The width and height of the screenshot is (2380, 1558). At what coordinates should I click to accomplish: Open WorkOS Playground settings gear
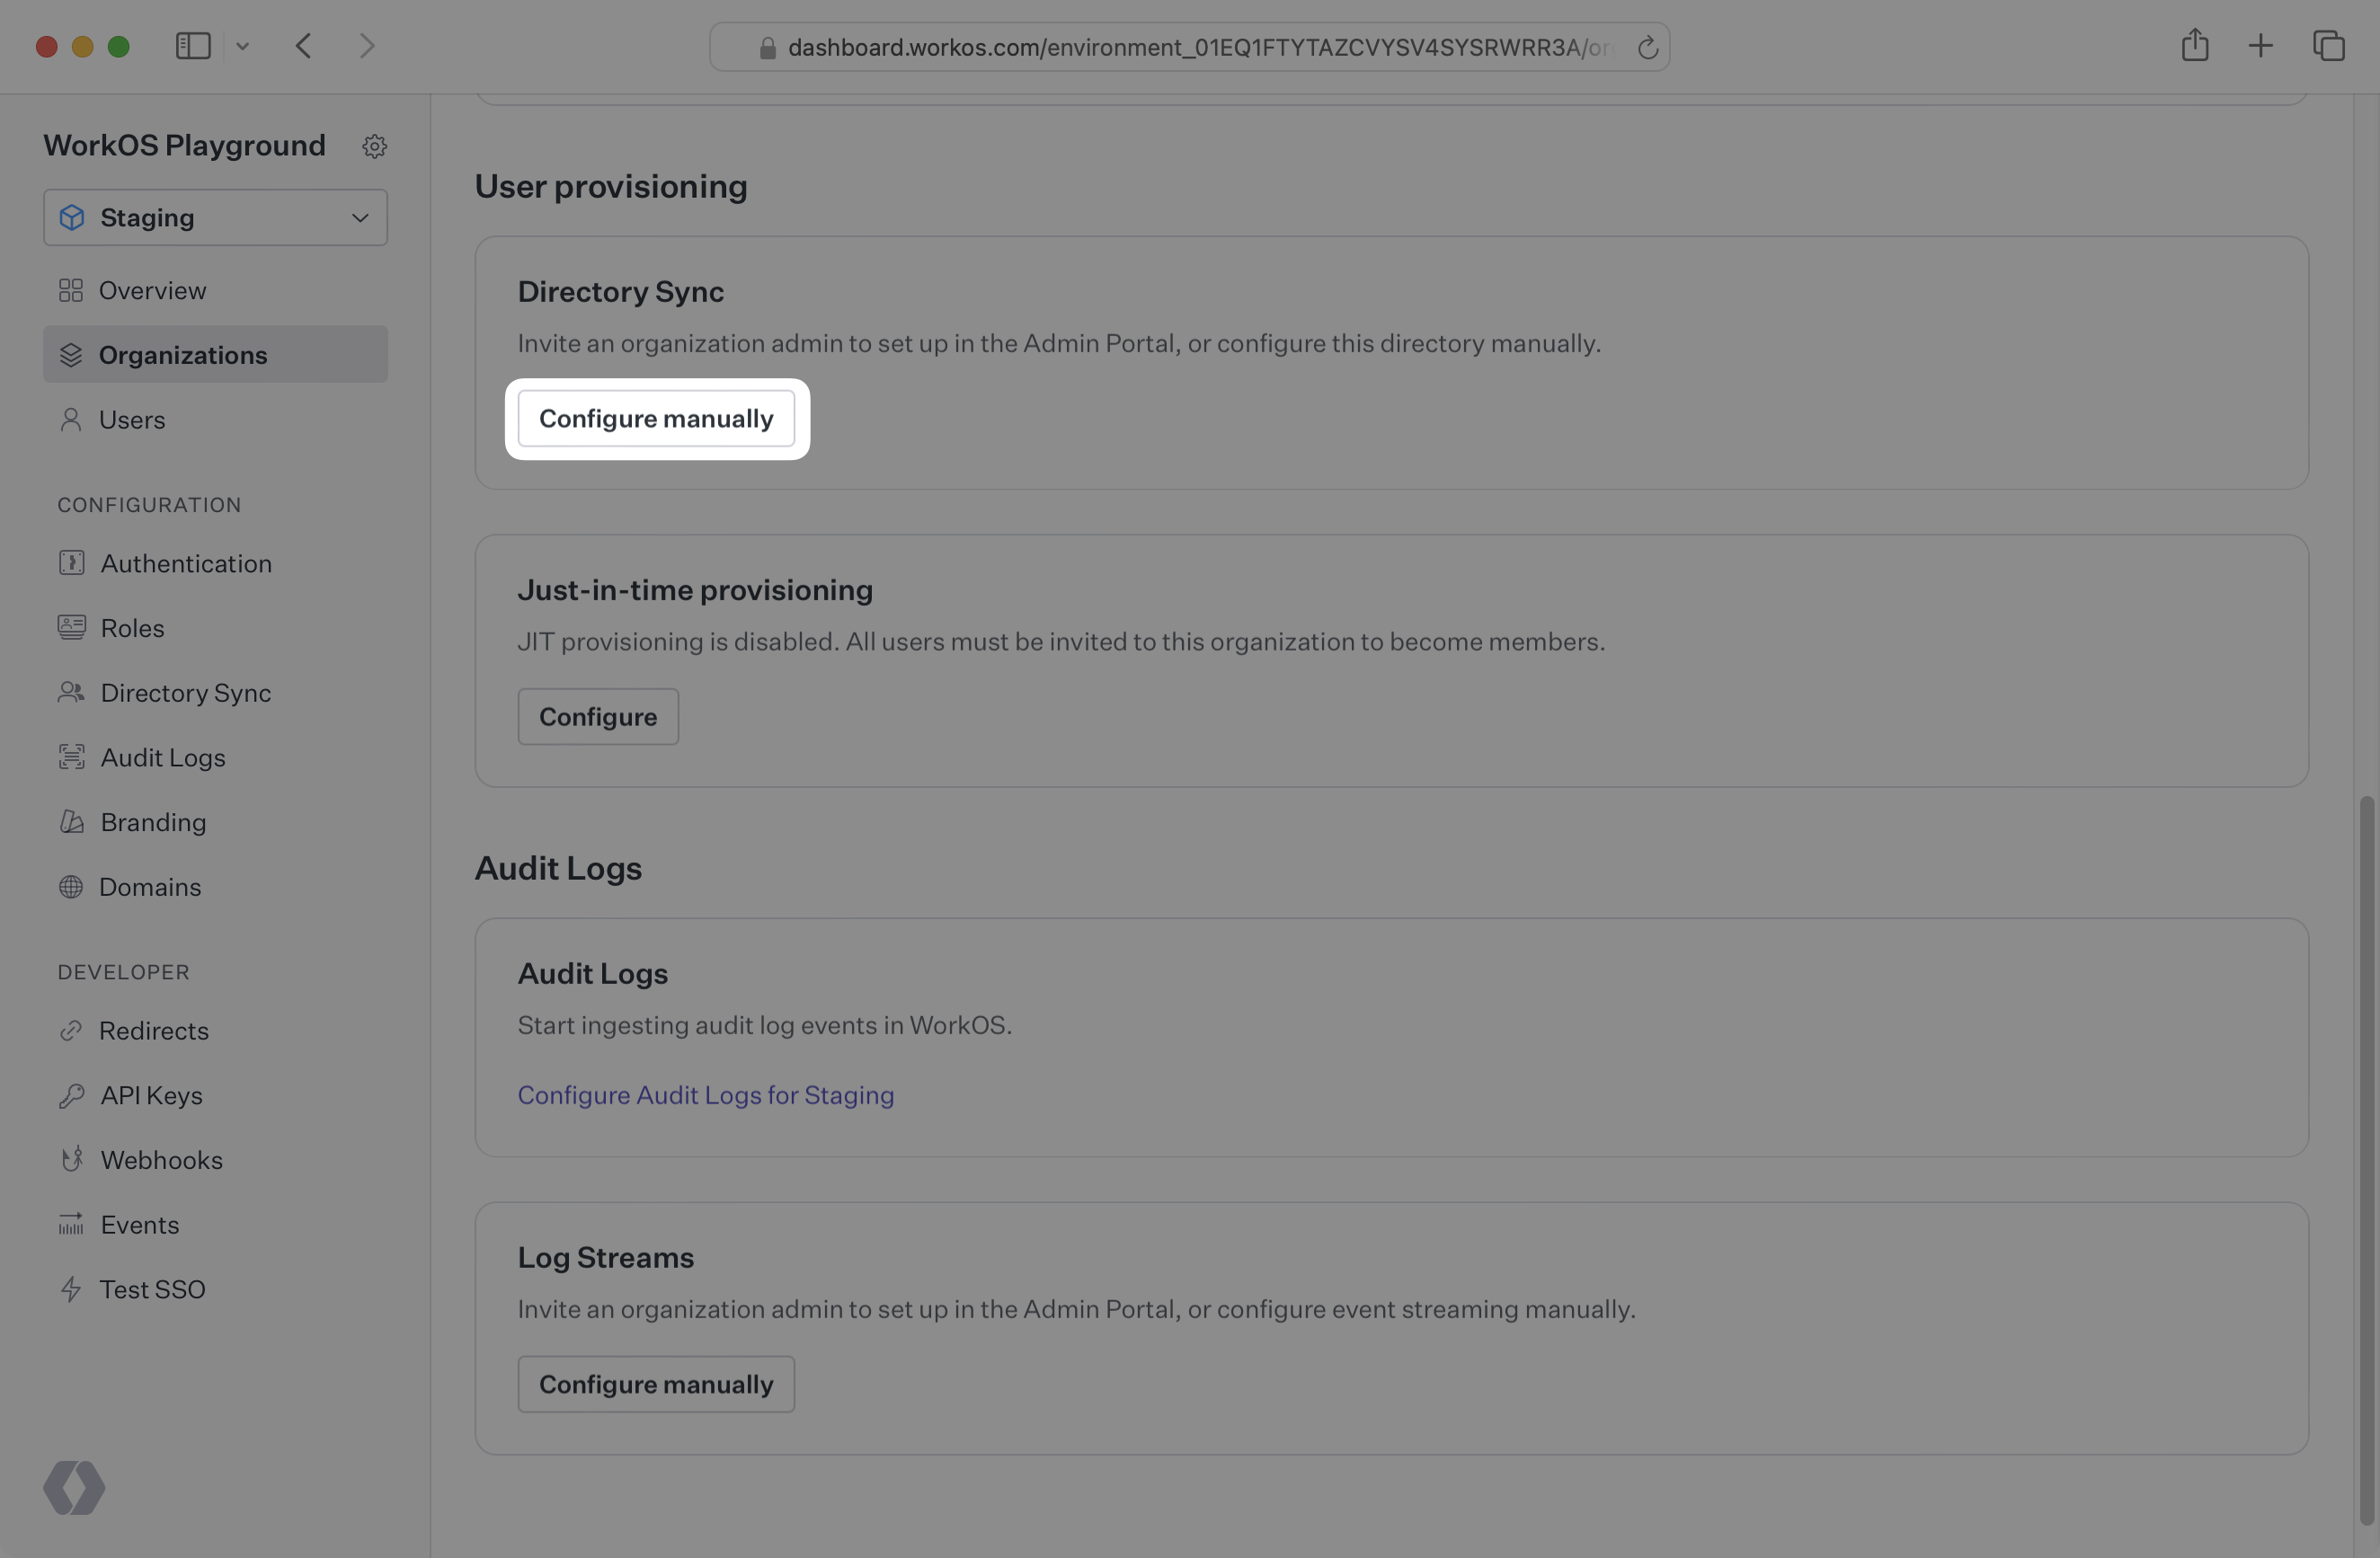click(x=374, y=146)
